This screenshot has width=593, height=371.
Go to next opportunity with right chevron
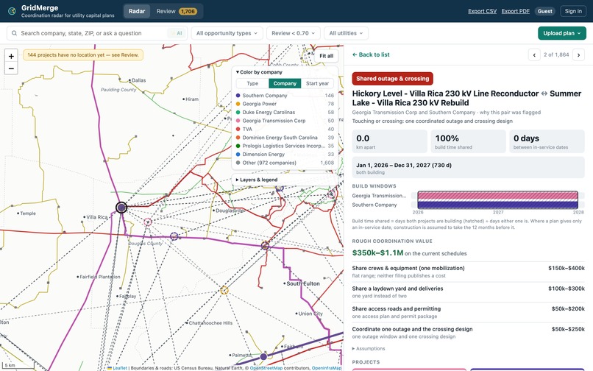tap(578, 55)
